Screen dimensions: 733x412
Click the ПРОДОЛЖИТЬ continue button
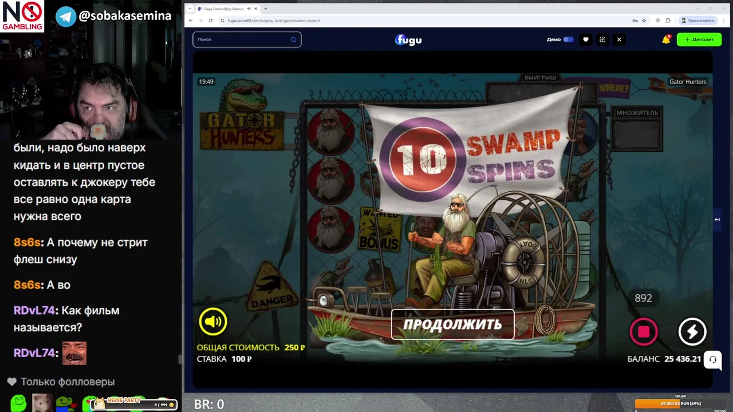coord(452,324)
